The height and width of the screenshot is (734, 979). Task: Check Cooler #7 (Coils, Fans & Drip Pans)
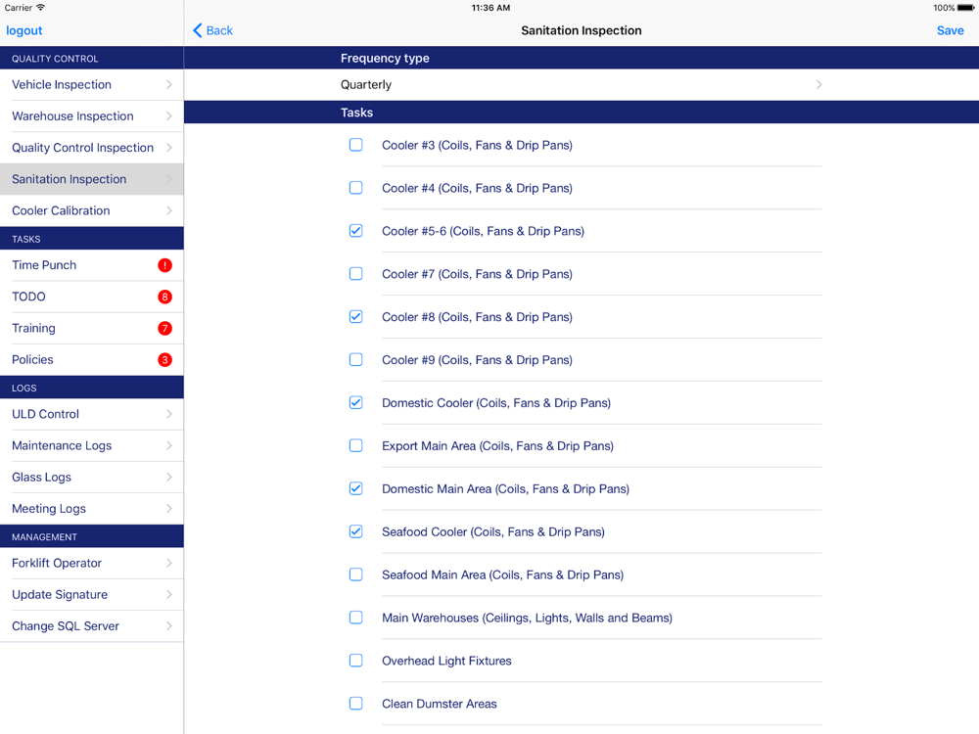point(356,274)
